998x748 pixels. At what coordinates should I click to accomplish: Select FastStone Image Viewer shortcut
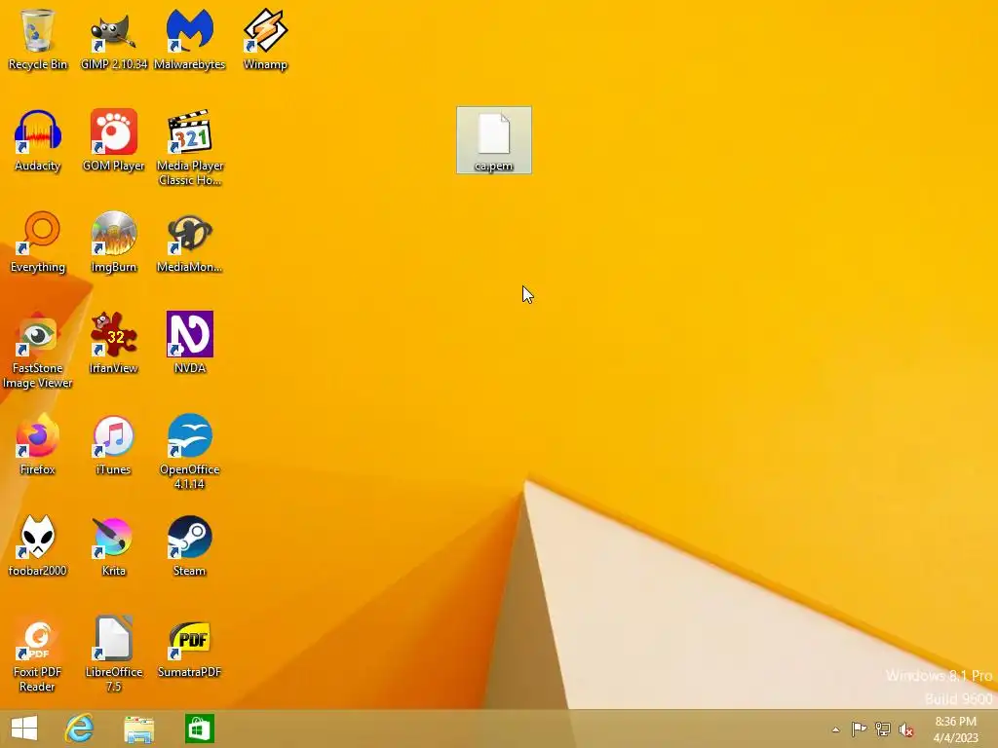click(38, 351)
